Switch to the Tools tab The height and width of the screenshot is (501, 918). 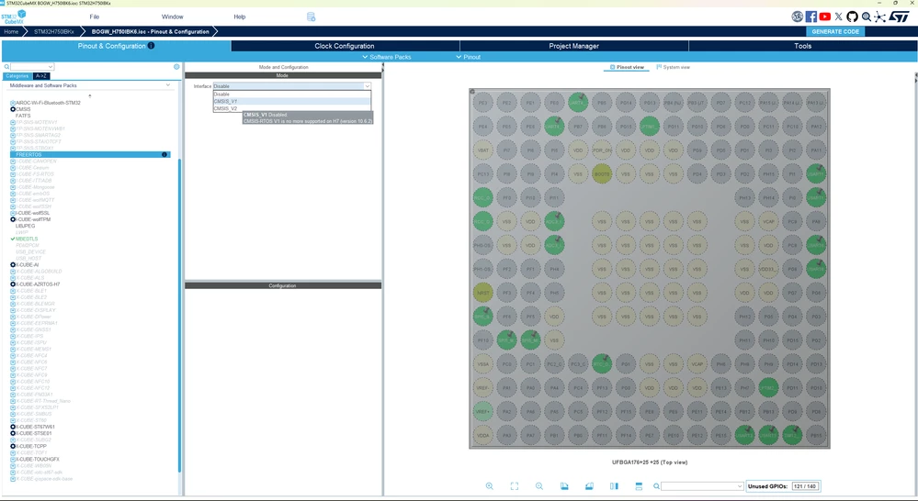(x=802, y=46)
